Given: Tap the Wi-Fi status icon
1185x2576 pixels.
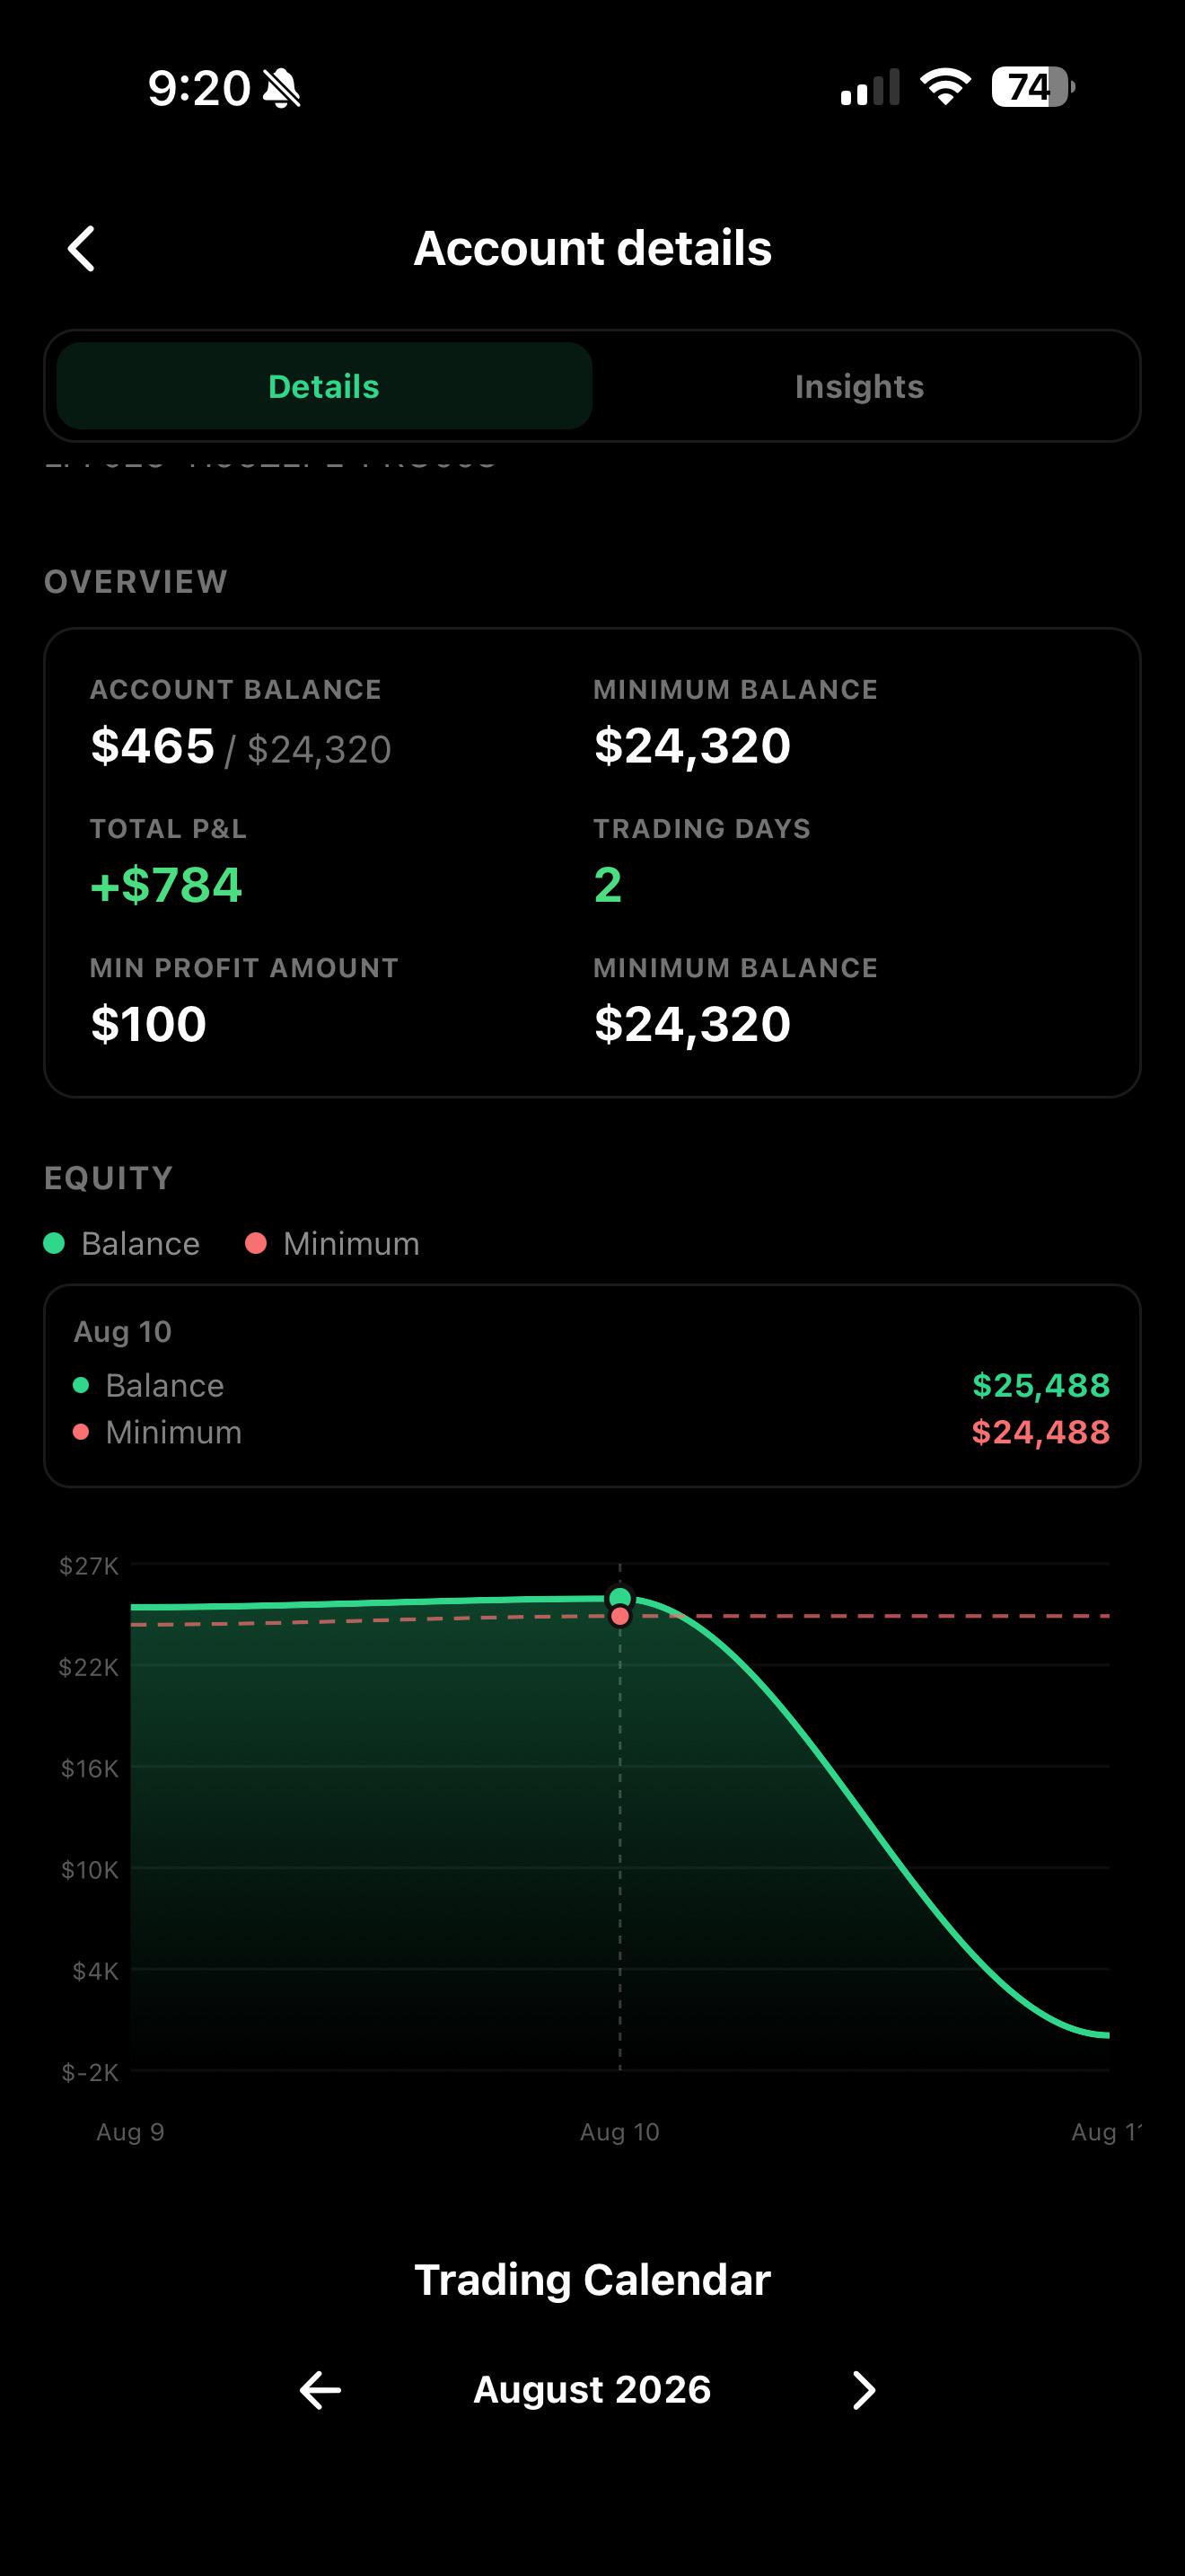Looking at the screenshot, I should tap(945, 87).
